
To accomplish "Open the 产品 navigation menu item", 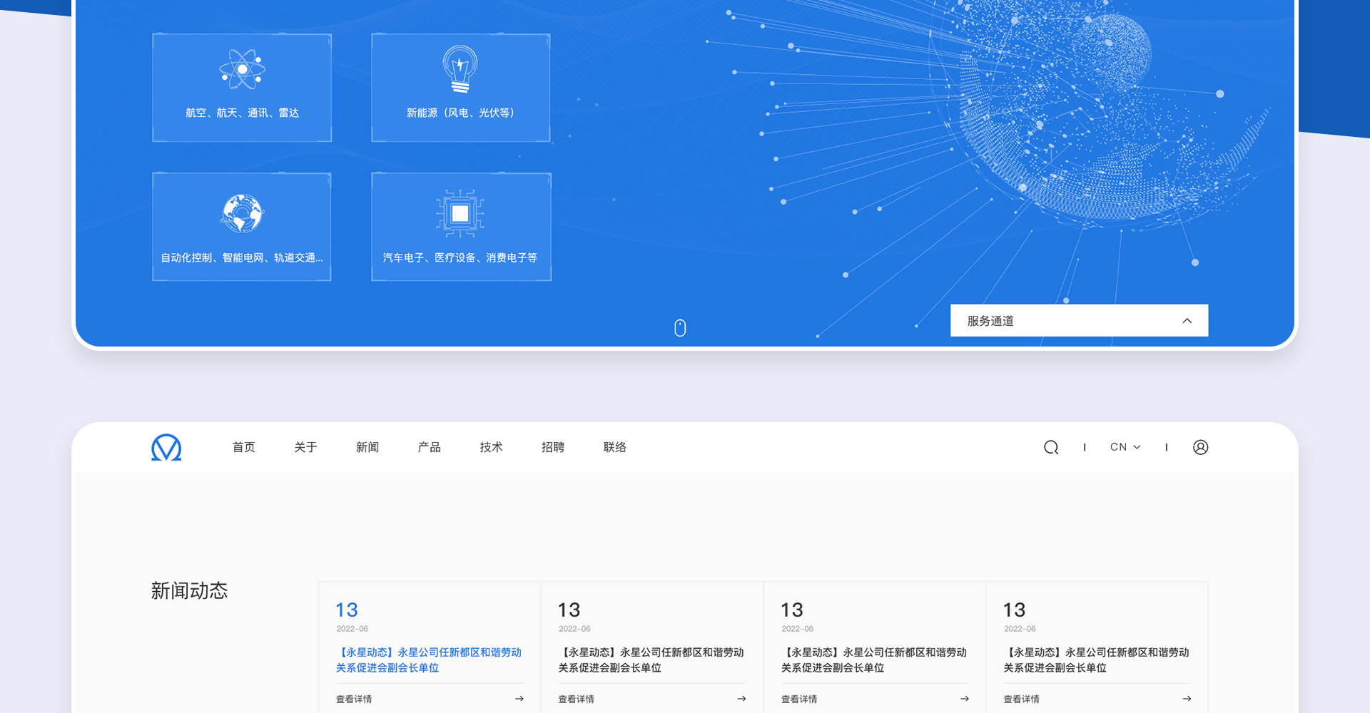I will pyautogui.click(x=429, y=447).
